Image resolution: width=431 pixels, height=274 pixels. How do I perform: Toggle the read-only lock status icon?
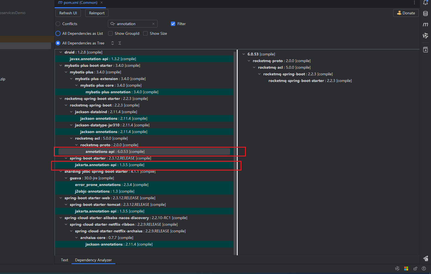(x=415, y=268)
